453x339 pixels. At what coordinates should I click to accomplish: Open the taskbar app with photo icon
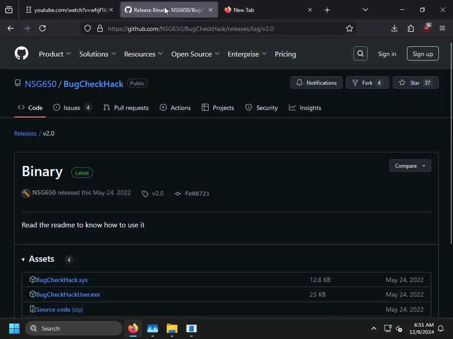pos(153,328)
